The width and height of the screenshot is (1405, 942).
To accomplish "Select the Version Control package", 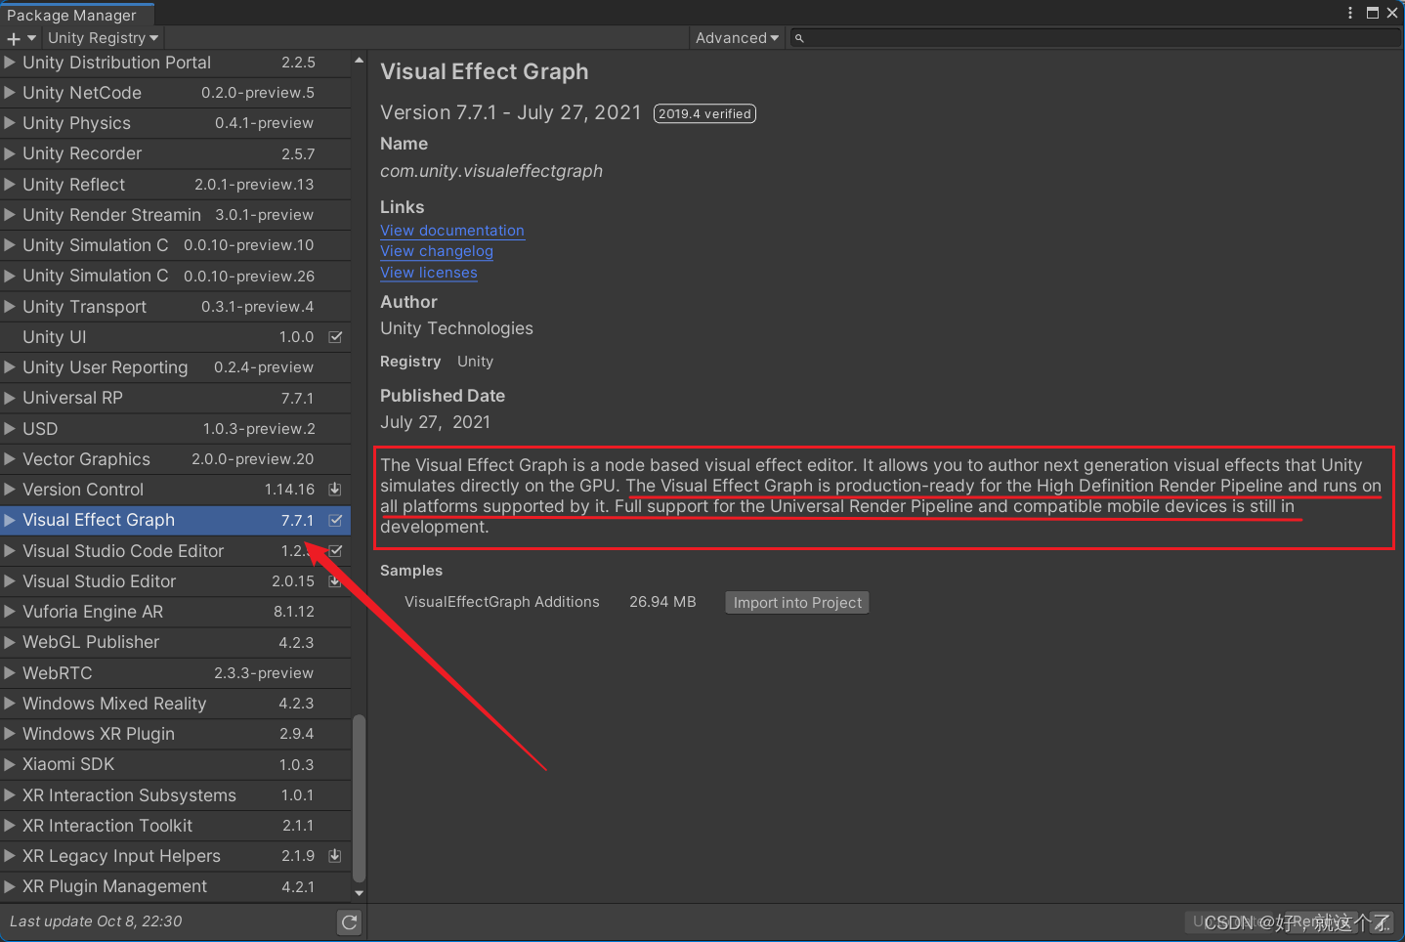I will (175, 490).
